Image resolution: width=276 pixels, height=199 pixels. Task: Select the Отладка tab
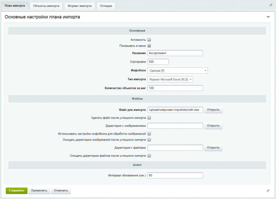[x=106, y=6]
